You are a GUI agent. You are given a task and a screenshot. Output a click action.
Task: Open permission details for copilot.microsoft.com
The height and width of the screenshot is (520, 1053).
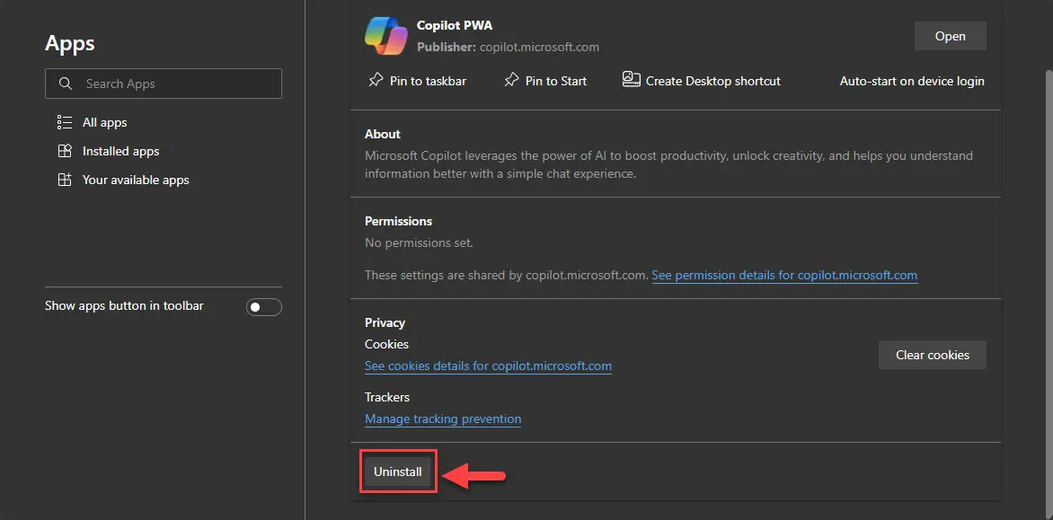click(x=784, y=275)
